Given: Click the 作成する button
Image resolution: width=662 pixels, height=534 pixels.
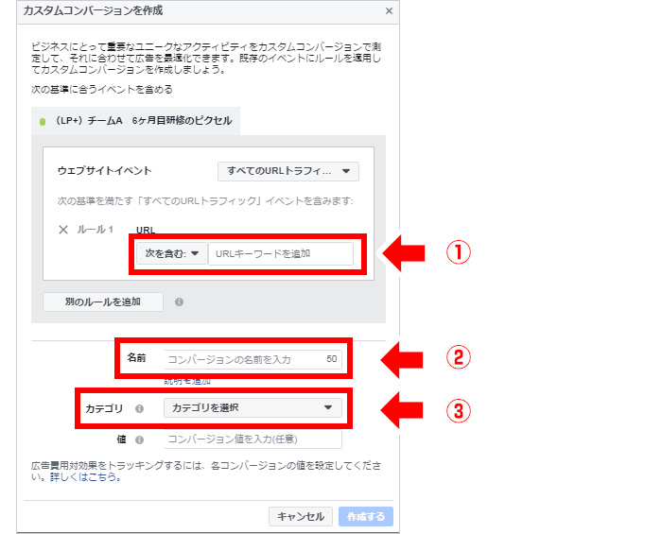Looking at the screenshot, I should (x=366, y=516).
